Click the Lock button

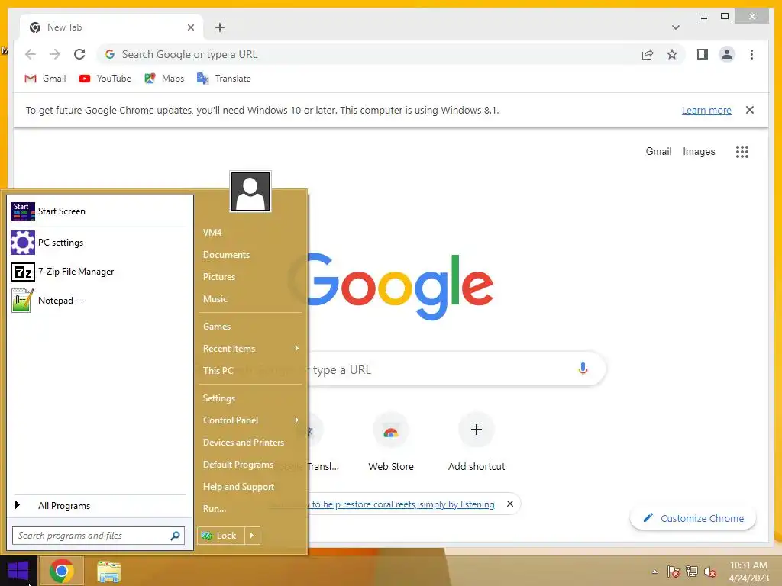pyautogui.click(x=221, y=536)
